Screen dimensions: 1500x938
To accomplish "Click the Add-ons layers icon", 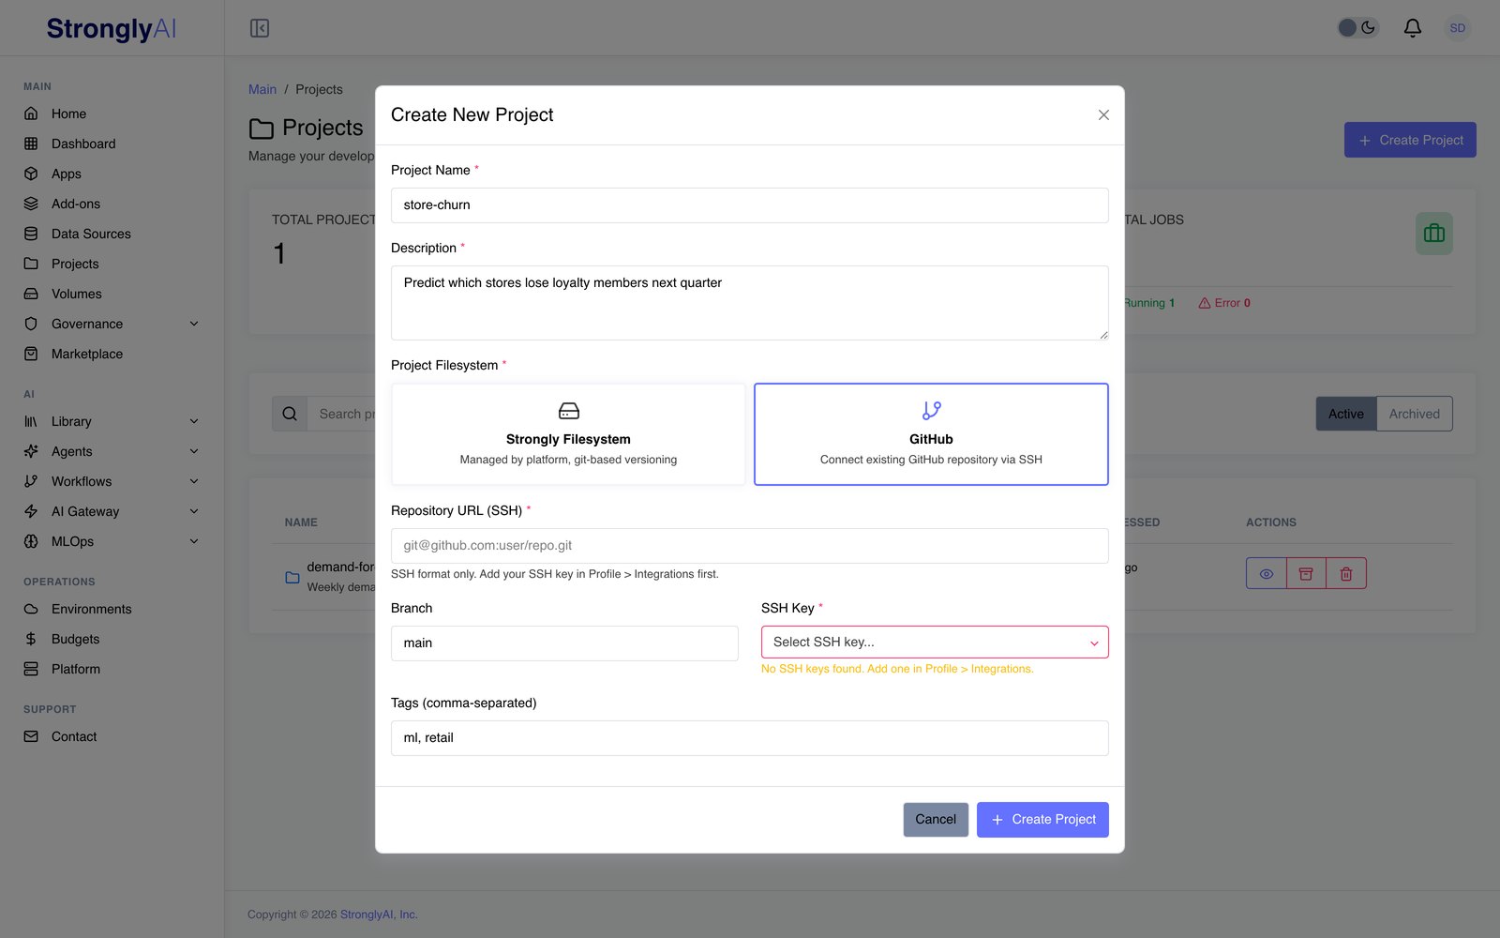I will coord(31,204).
